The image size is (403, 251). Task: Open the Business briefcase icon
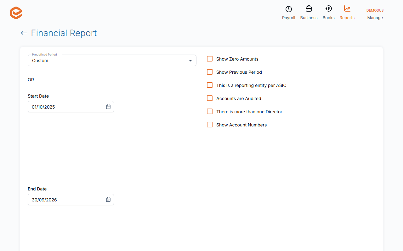coord(309,9)
